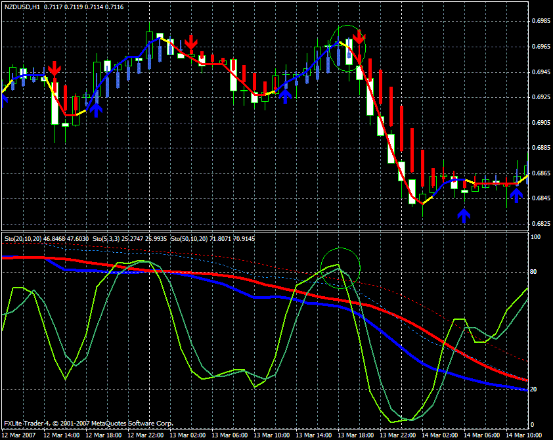Pick the 13 Mar 22:00 time label

397,435
